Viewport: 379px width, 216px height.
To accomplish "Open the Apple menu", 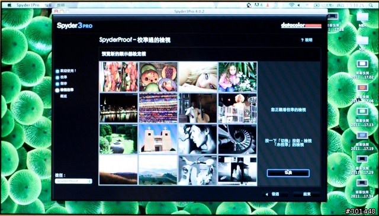I will pyautogui.click(x=9, y=5).
